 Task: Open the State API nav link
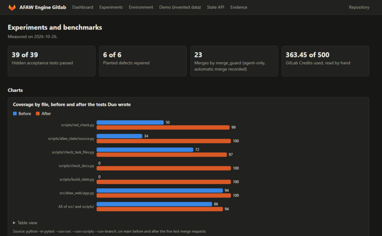click(x=215, y=7)
